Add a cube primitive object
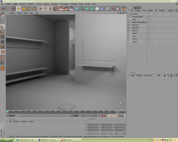The height and width of the screenshot is (142, 178). tap(77, 9)
